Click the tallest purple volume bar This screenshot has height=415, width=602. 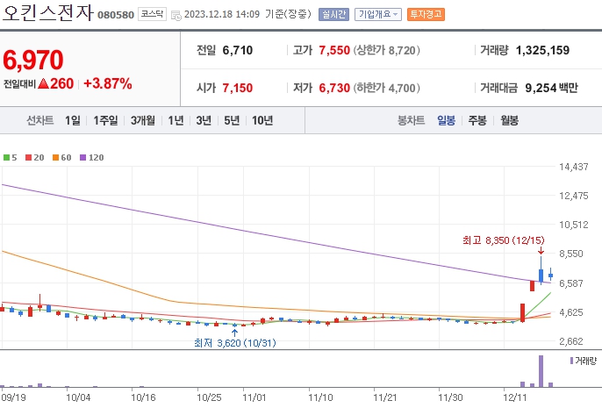pos(541,371)
